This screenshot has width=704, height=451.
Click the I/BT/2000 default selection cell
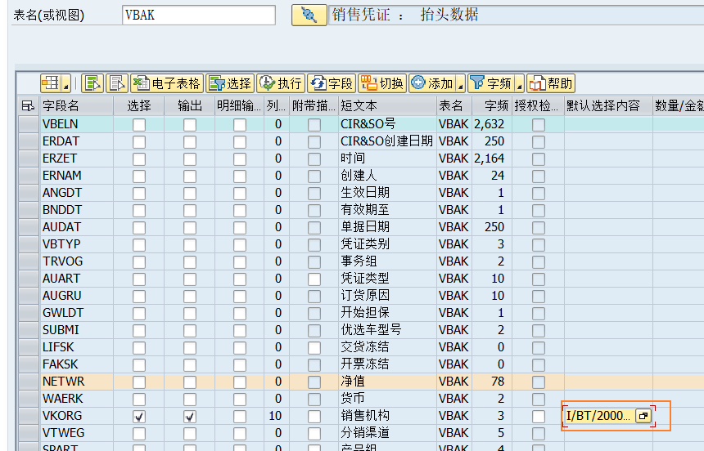pos(598,416)
